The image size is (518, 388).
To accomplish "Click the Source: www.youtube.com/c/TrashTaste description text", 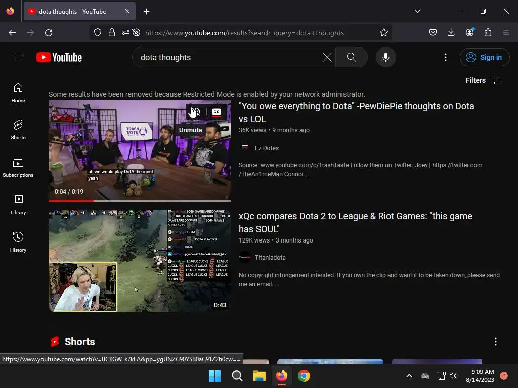I will pos(360,170).
